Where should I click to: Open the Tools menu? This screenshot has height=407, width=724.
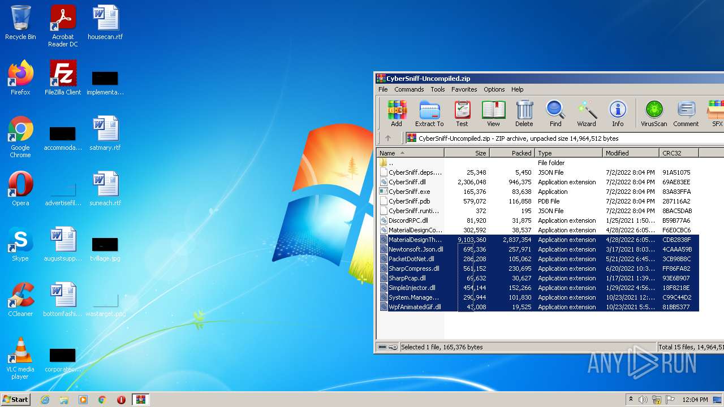point(438,89)
